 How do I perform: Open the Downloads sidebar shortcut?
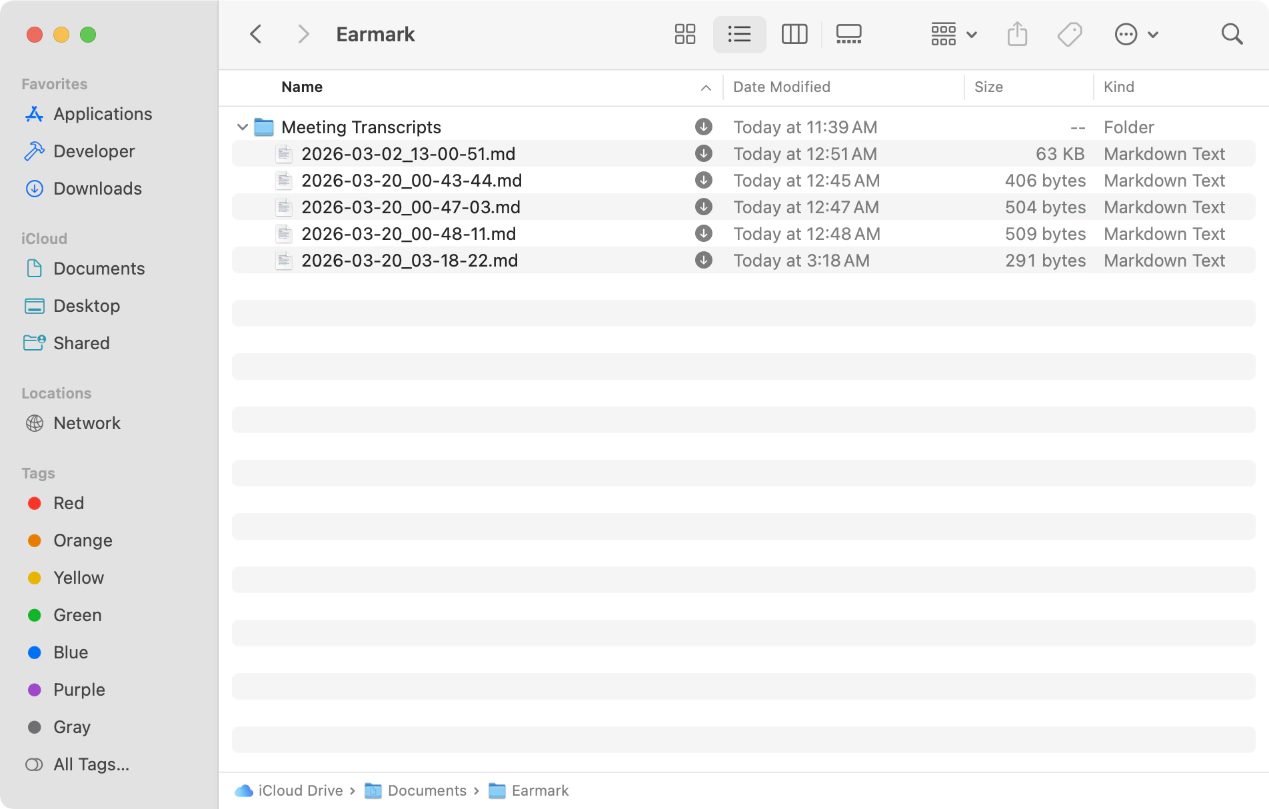click(98, 189)
